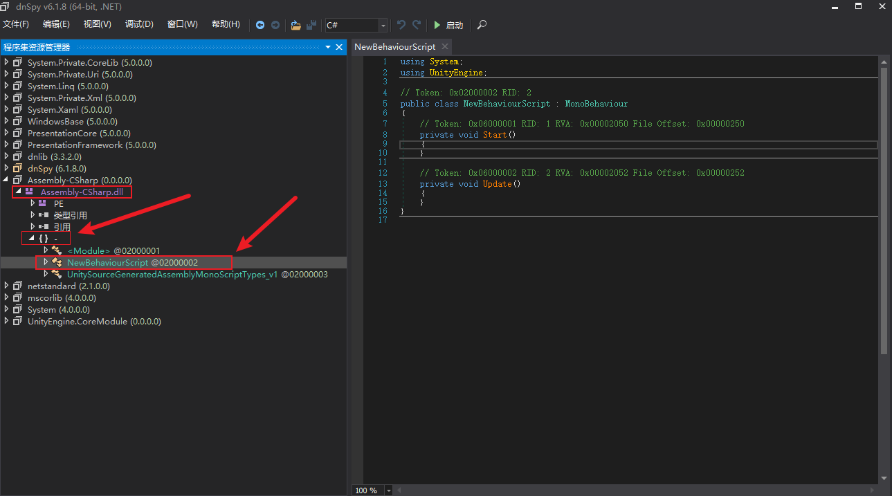Viewport: 892px width, 496px height.
Task: Click the redo icon in toolbar
Action: click(x=417, y=25)
